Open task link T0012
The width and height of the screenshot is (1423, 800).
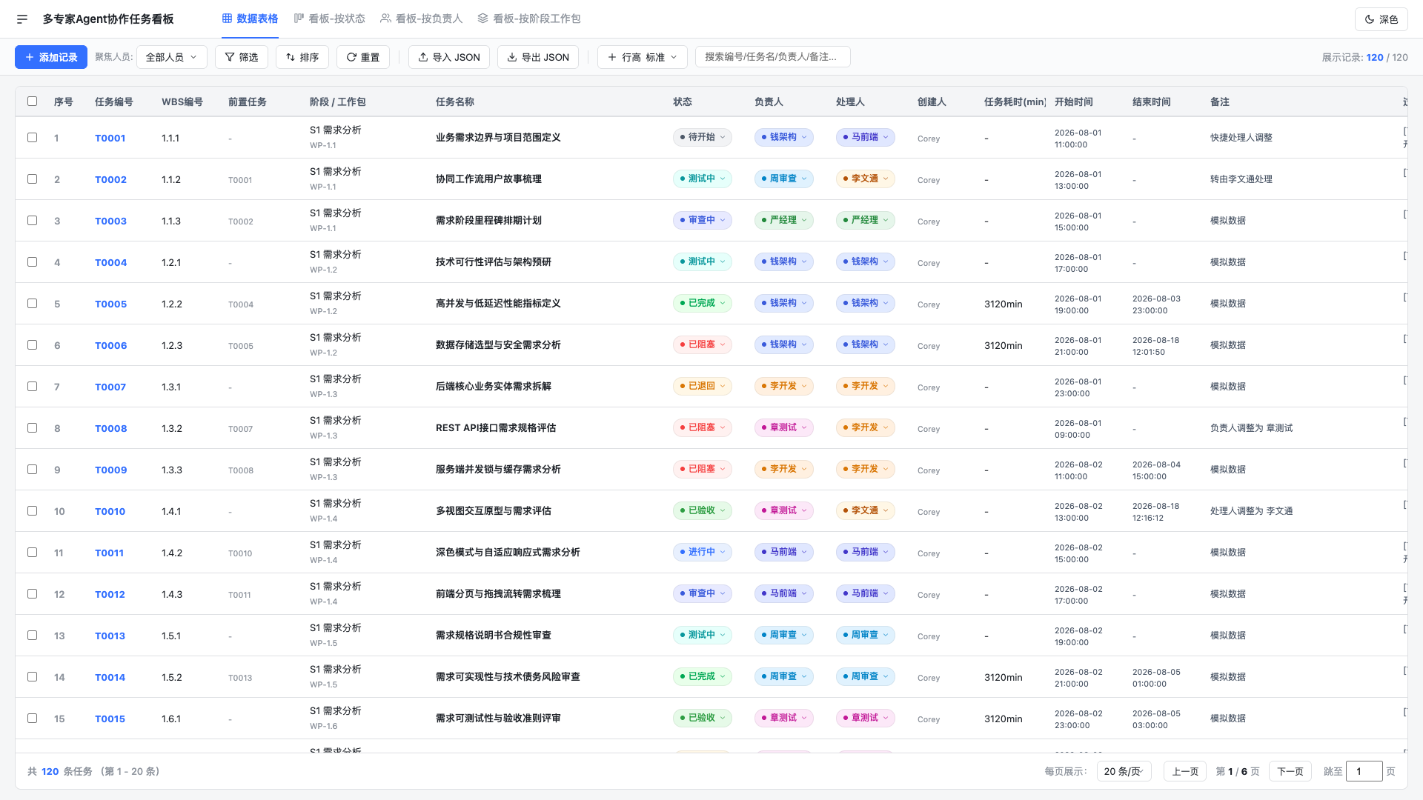tap(110, 594)
